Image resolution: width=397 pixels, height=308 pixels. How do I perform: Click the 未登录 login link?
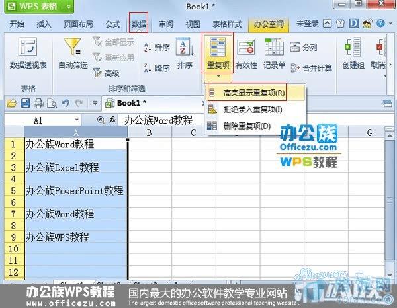click(x=307, y=24)
